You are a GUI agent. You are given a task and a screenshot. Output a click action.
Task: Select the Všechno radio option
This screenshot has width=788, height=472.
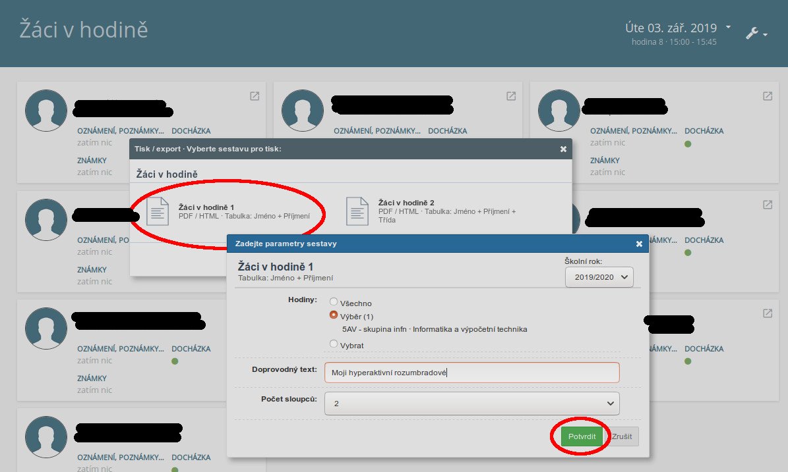pyautogui.click(x=334, y=302)
